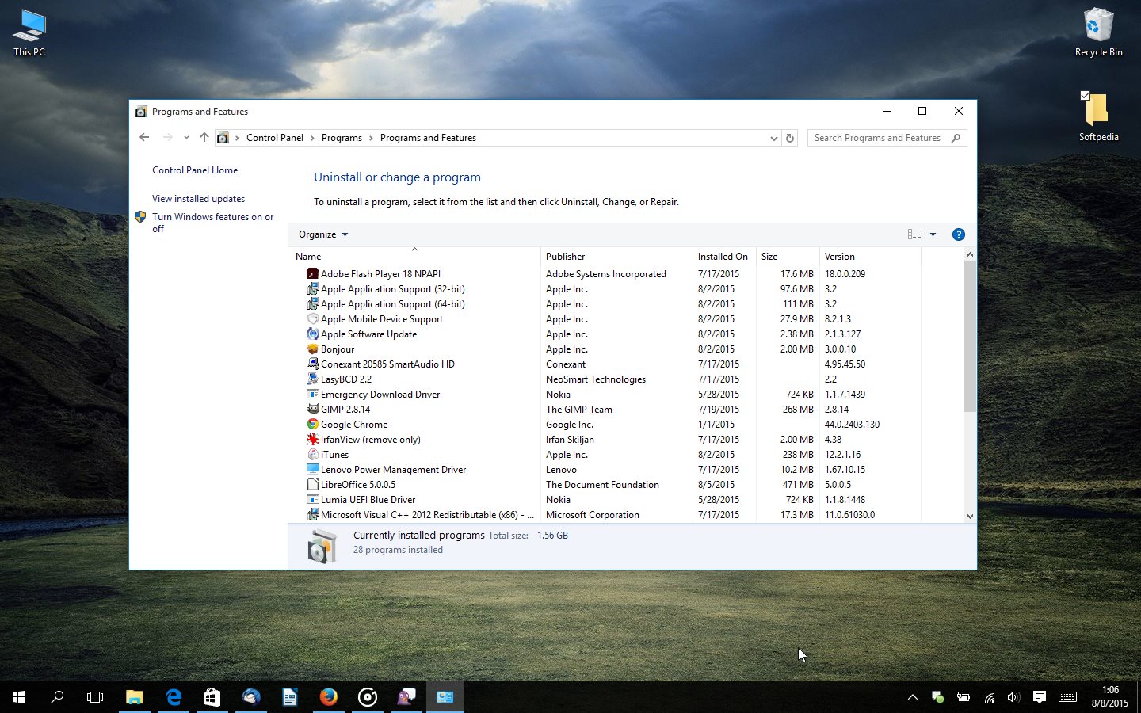Click the taskbar clock showing 1:06
The image size is (1141, 713).
click(1109, 697)
